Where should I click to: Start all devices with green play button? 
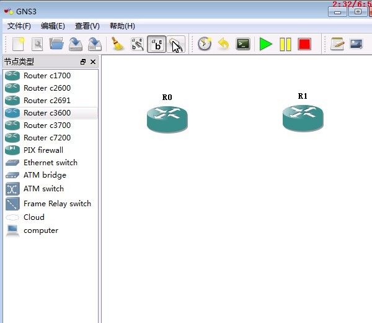[x=266, y=44]
